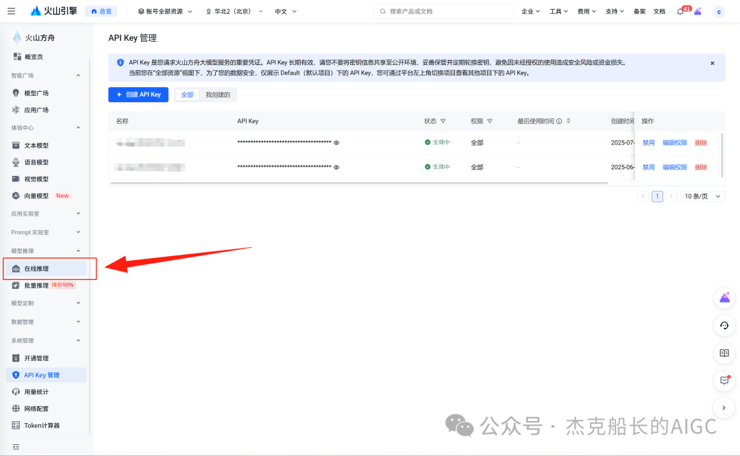The image size is (740, 456).
Task: Click 编辑权限 for the first API Key
Action: tap(675, 142)
